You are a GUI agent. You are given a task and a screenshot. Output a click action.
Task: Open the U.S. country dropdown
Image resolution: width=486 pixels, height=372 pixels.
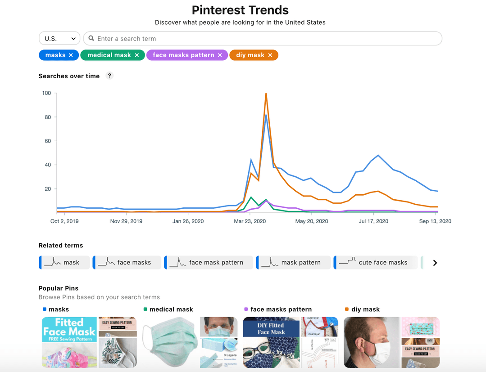coord(59,38)
